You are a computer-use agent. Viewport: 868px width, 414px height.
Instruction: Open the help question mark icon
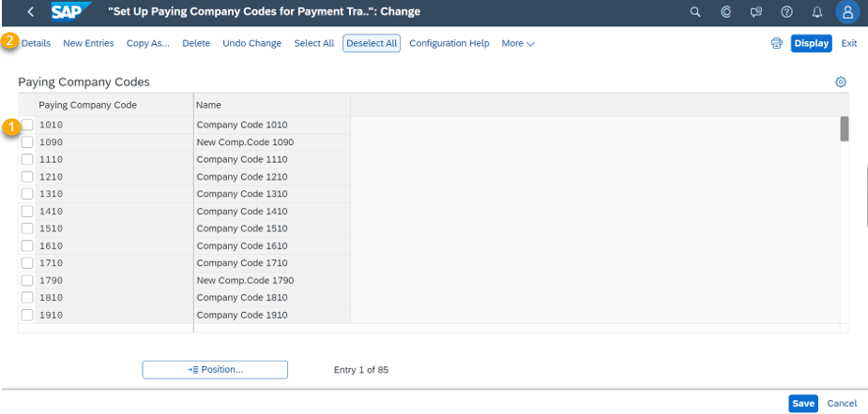pos(786,12)
